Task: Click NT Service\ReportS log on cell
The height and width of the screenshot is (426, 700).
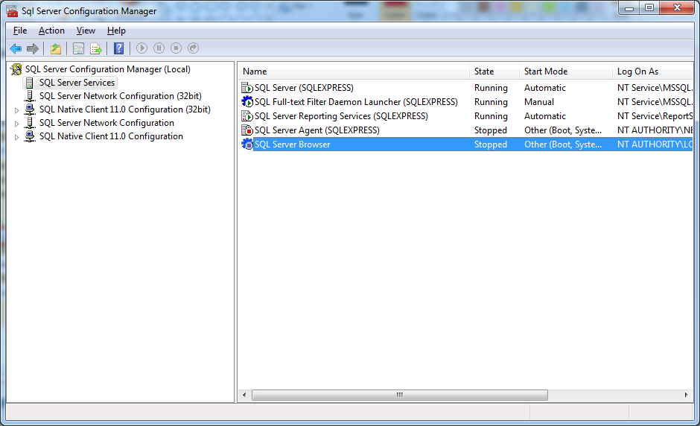Action: coord(655,116)
